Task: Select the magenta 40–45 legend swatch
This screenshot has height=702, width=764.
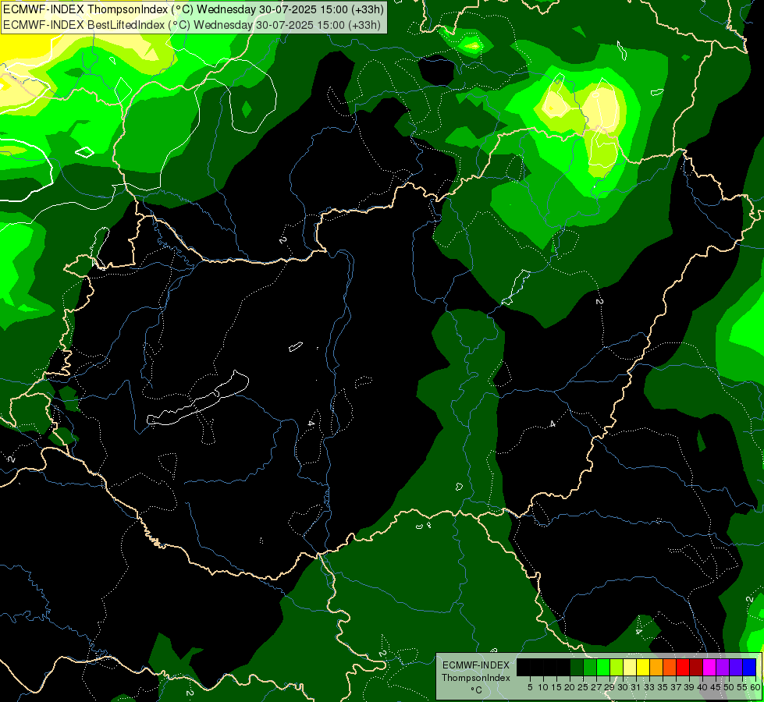Action: (x=709, y=667)
